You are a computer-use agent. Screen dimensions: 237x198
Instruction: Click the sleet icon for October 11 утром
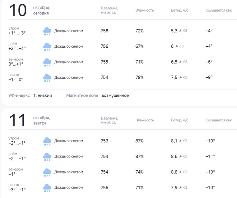[47, 141]
